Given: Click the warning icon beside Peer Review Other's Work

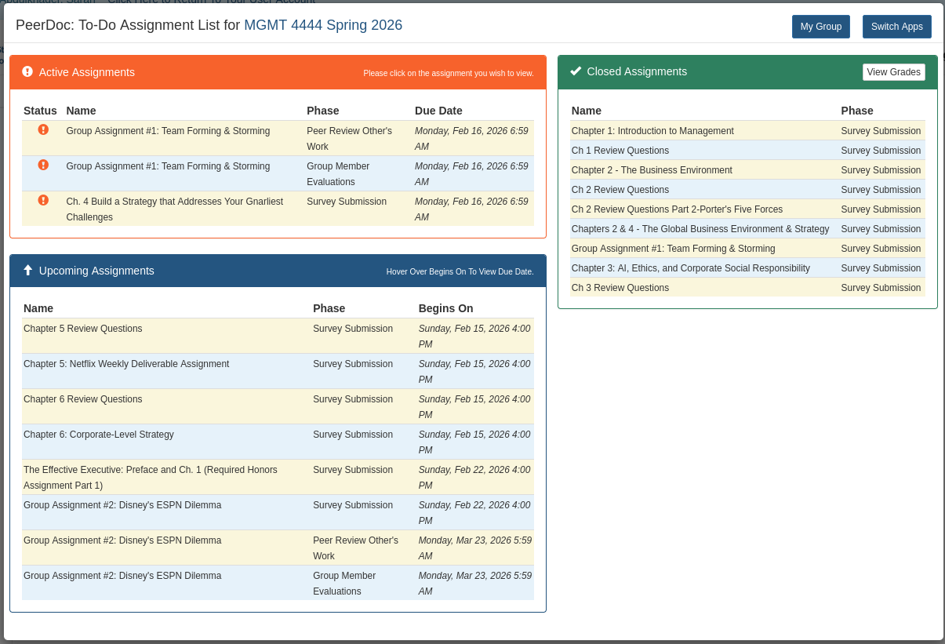Looking at the screenshot, I should pos(43,131).
